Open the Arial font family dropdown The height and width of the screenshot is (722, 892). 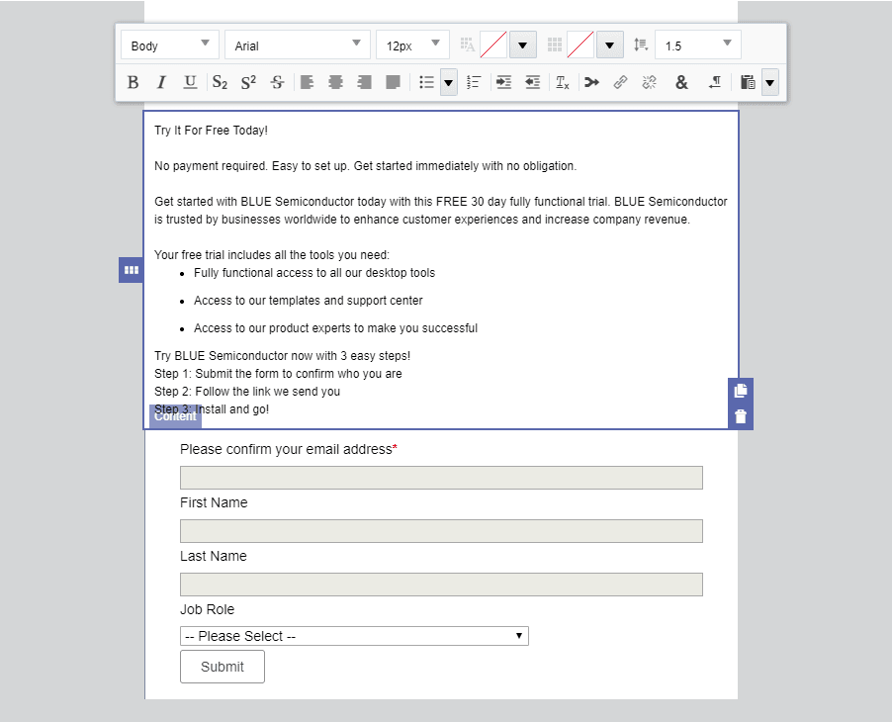[298, 45]
